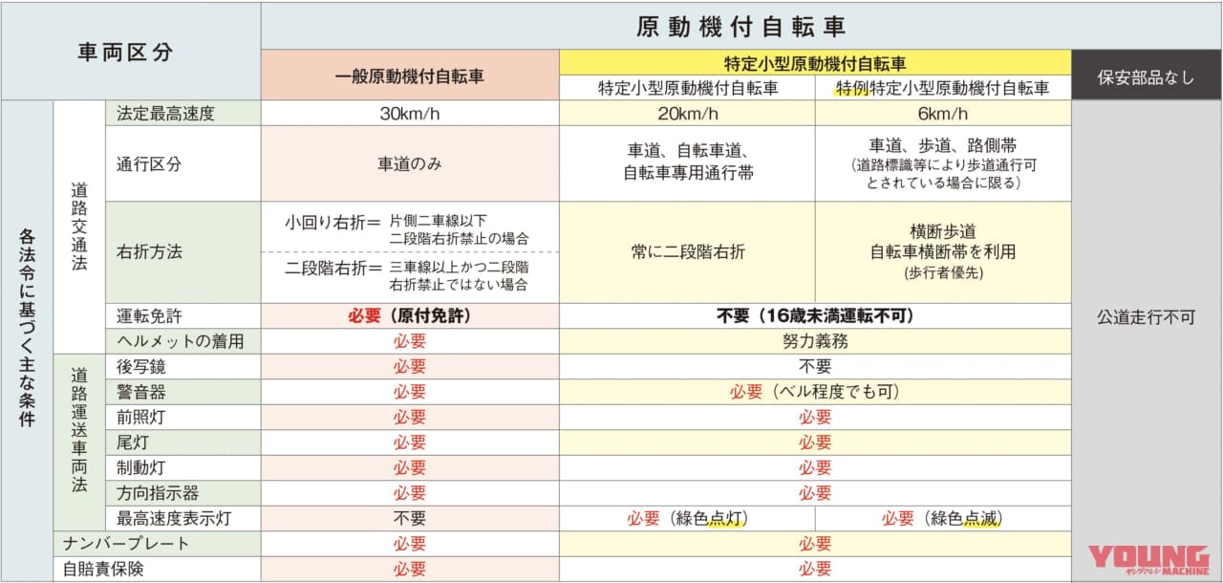The height and width of the screenshot is (583, 1223).
Task: Click the 必要（原付免許）license cell
Action: pos(410,316)
